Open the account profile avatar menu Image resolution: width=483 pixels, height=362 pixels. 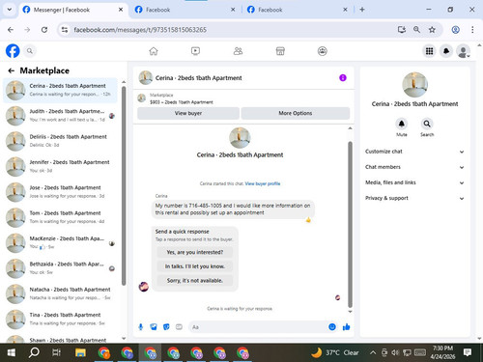click(x=463, y=51)
